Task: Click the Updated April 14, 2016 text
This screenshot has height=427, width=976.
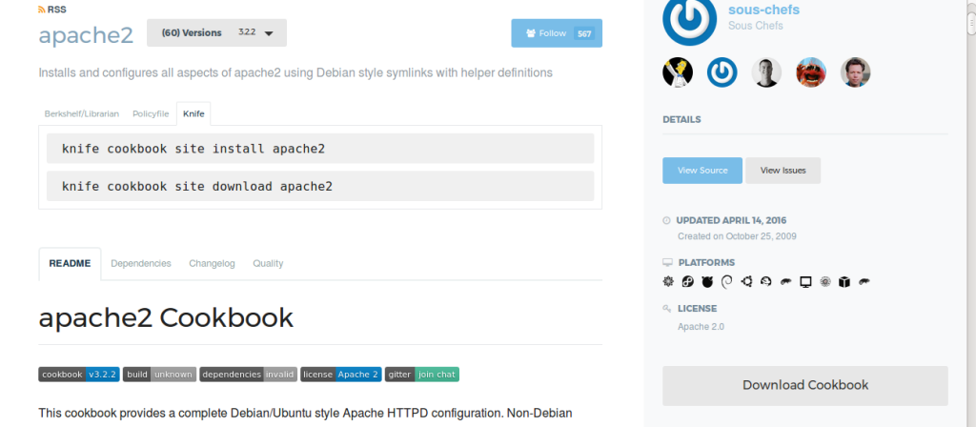Action: tap(731, 220)
